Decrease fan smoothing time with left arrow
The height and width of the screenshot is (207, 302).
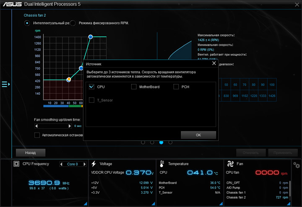[36, 126]
